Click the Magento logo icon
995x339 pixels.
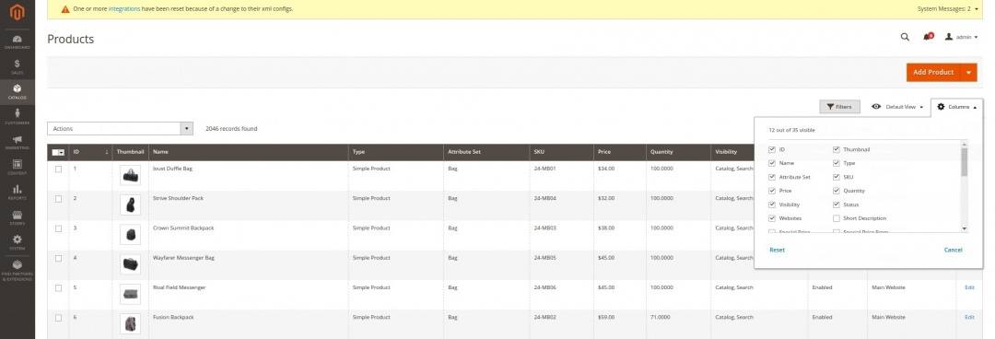click(x=18, y=12)
